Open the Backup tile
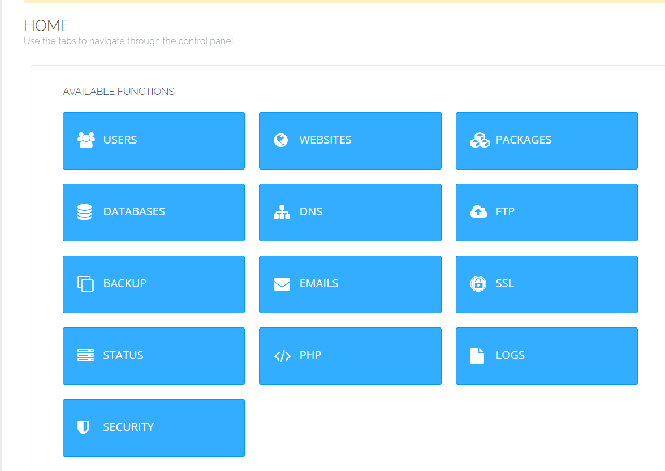Screen dimensions: 665x471 (x=154, y=284)
